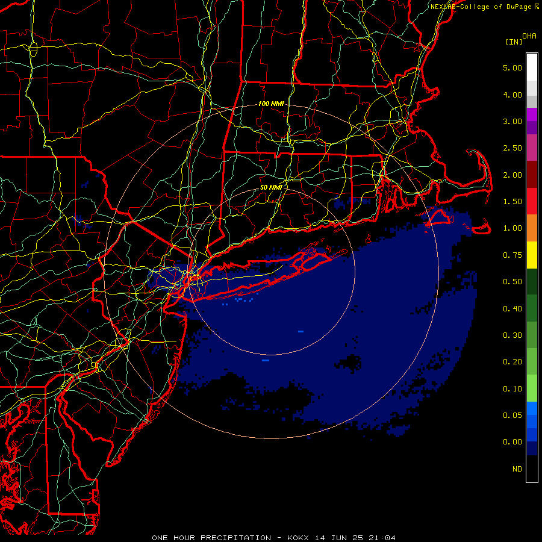Click the bright red 1.50 legend swatch

[532, 201]
